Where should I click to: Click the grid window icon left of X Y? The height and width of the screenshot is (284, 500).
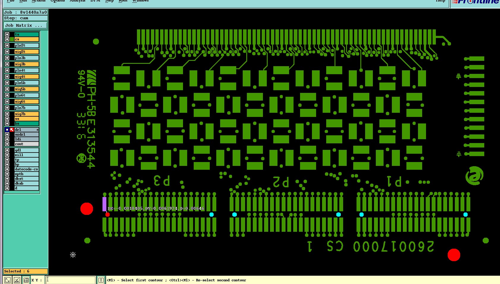(26, 280)
